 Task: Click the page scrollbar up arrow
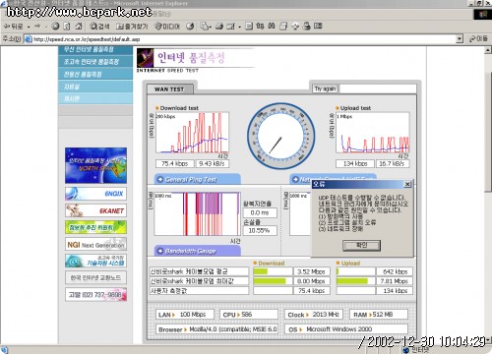488,50
